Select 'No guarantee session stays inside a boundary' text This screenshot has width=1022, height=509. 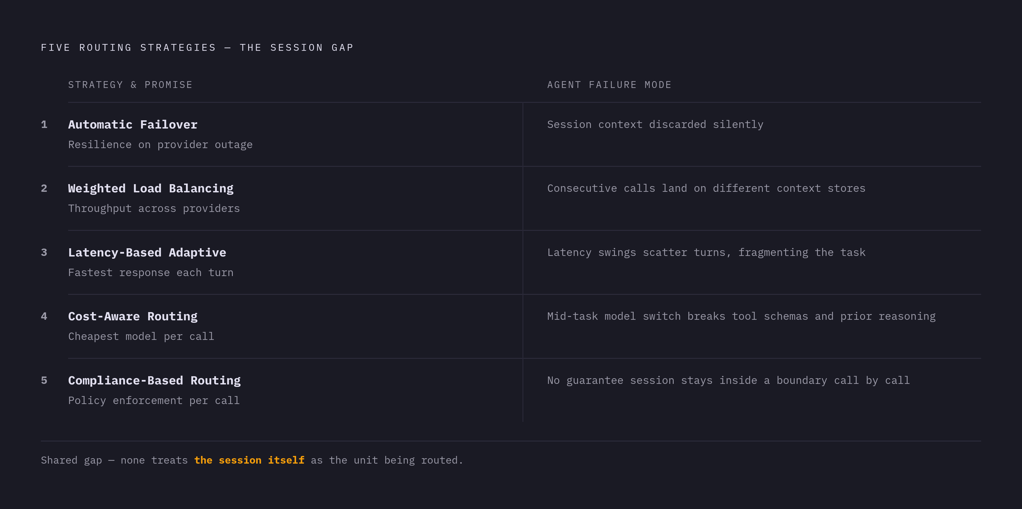click(687, 380)
